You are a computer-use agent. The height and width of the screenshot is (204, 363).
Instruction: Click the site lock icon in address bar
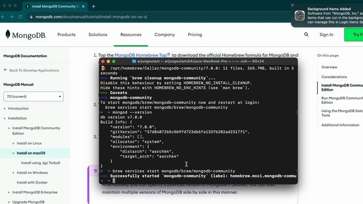point(31,17)
